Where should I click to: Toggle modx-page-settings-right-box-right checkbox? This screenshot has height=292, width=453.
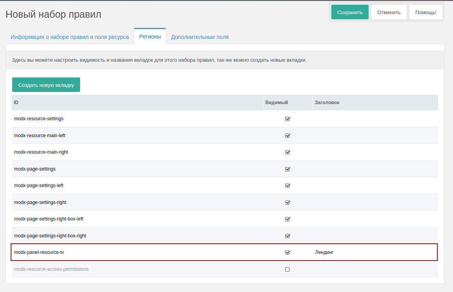pos(287,236)
